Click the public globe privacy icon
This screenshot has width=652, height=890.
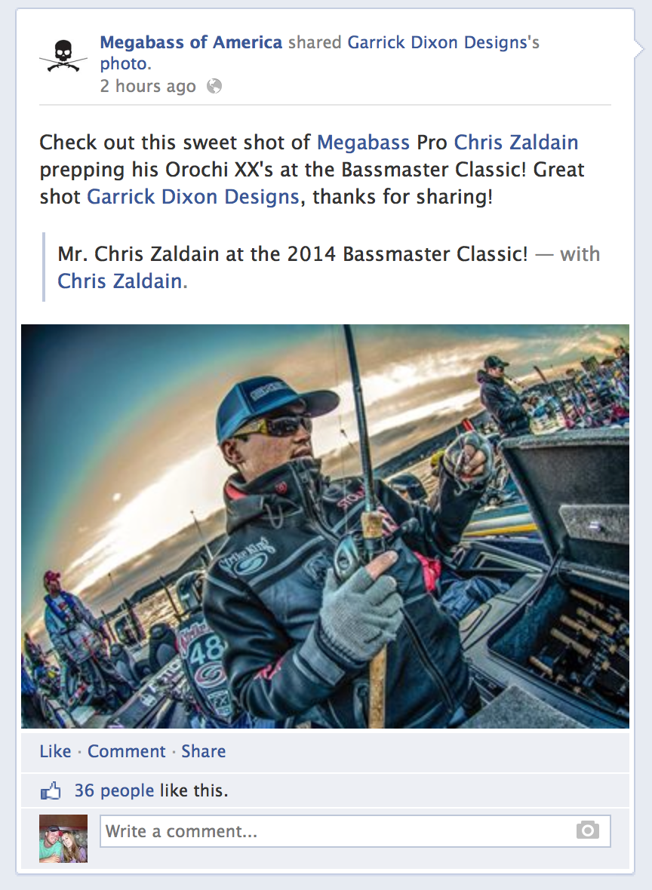coord(214,86)
